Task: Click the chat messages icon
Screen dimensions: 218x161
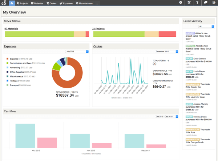Action: [x=206, y=3]
